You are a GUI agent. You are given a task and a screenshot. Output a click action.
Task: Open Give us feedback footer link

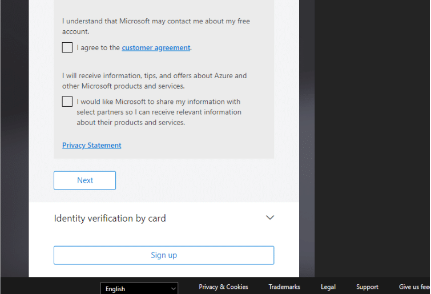point(414,287)
